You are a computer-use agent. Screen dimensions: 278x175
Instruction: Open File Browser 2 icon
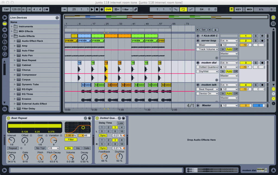point(5,42)
